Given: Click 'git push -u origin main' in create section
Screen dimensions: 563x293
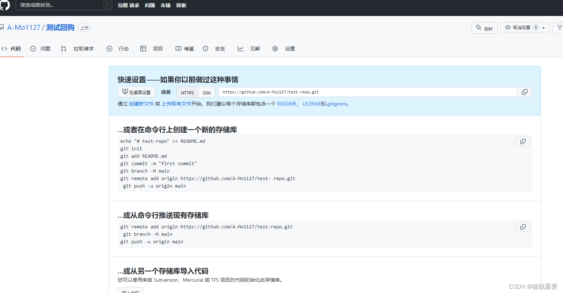Looking at the screenshot, I should point(155,186).
